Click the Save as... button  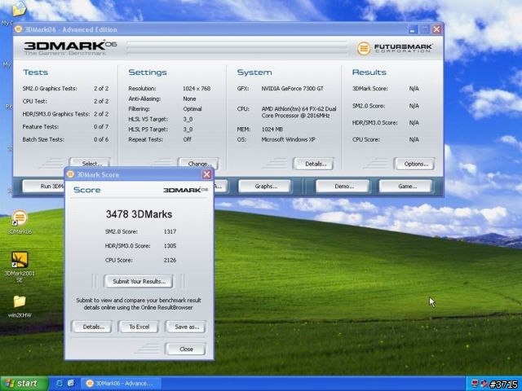point(186,327)
